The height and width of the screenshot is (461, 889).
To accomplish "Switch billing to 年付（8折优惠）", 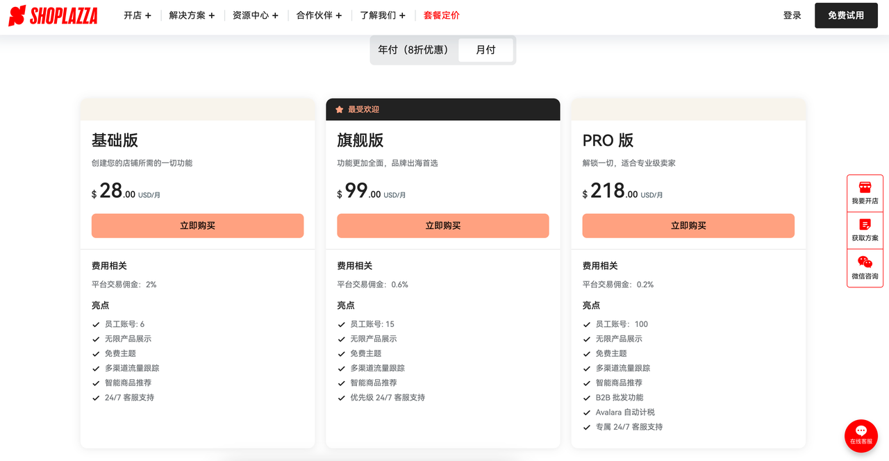I will click(414, 50).
